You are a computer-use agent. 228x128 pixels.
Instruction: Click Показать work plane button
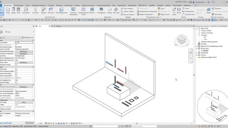(x=216, y=9)
